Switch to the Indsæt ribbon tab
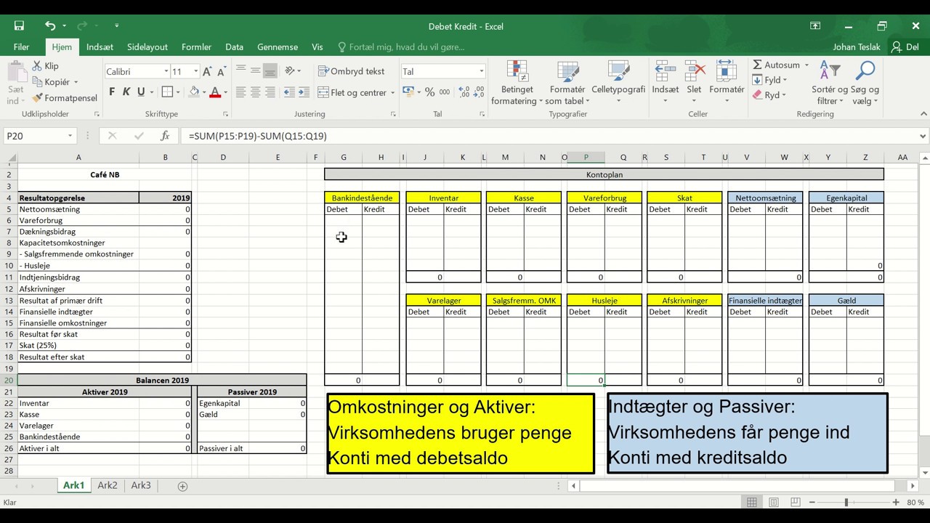This screenshot has height=523, width=930. [x=100, y=46]
